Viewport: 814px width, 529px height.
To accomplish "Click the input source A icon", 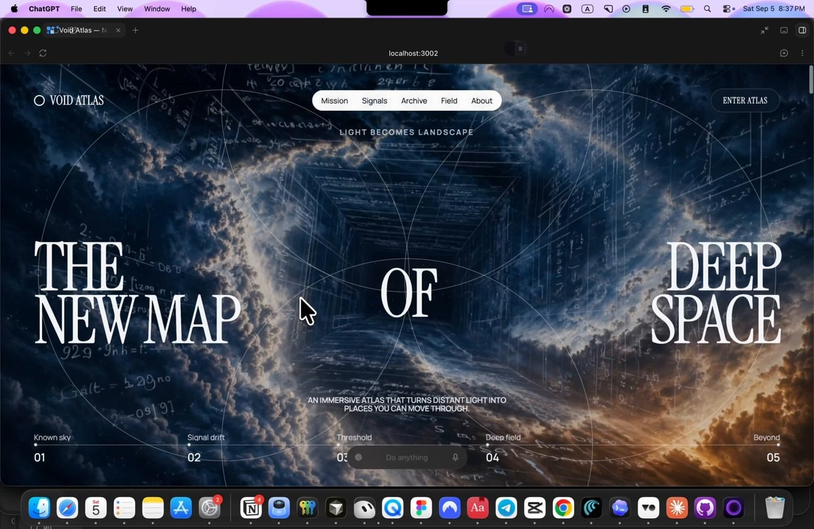I will coord(587,9).
